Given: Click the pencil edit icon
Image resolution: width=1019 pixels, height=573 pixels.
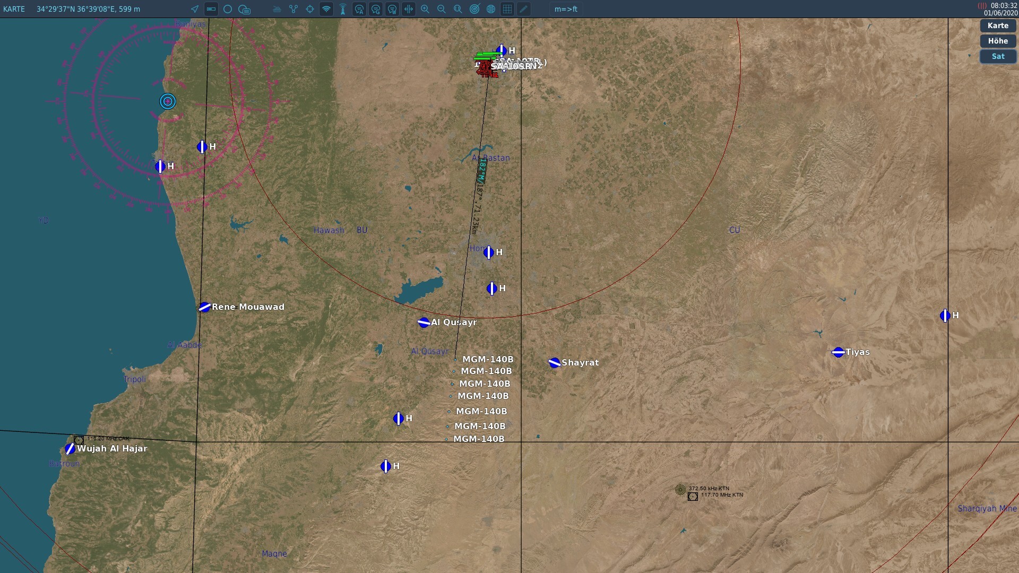Looking at the screenshot, I should click(524, 9).
